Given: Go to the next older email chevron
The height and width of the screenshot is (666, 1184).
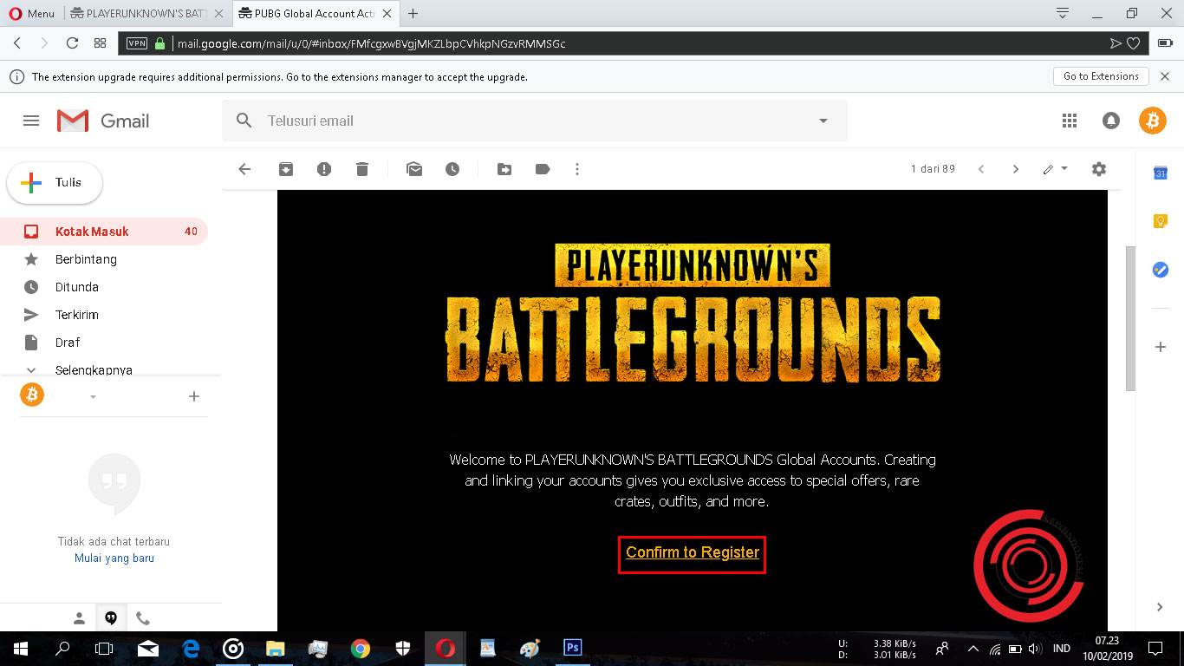Looking at the screenshot, I should pos(1016,169).
